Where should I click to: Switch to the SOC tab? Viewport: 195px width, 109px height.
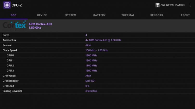pyautogui.click(x=14, y=15)
